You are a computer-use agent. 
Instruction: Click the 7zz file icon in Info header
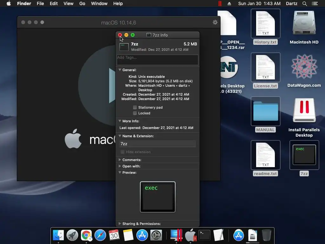124,47
